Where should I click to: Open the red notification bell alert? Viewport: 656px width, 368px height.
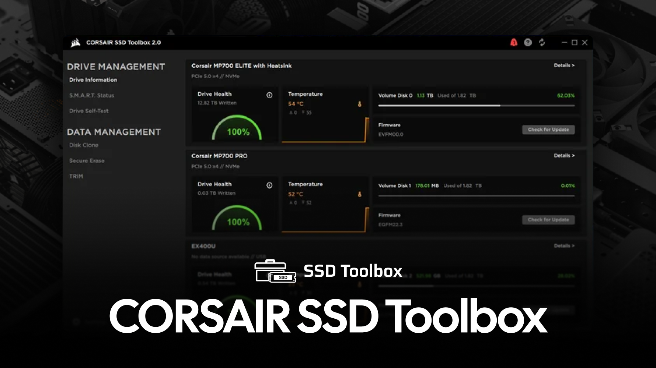coord(513,43)
